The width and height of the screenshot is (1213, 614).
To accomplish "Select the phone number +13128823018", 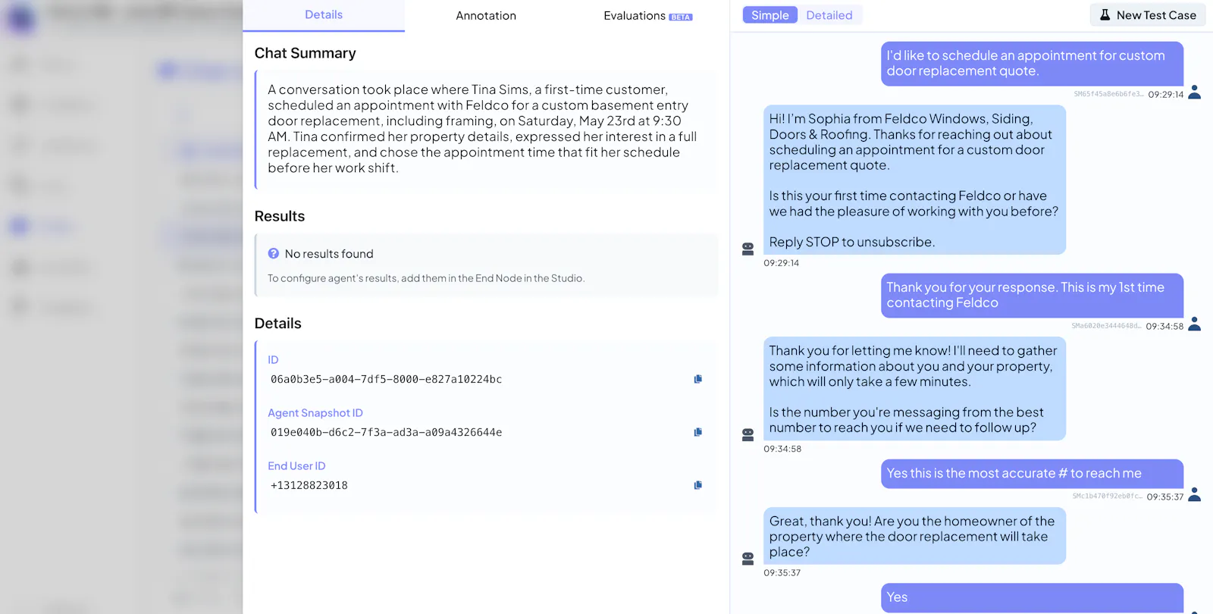I will tap(309, 485).
